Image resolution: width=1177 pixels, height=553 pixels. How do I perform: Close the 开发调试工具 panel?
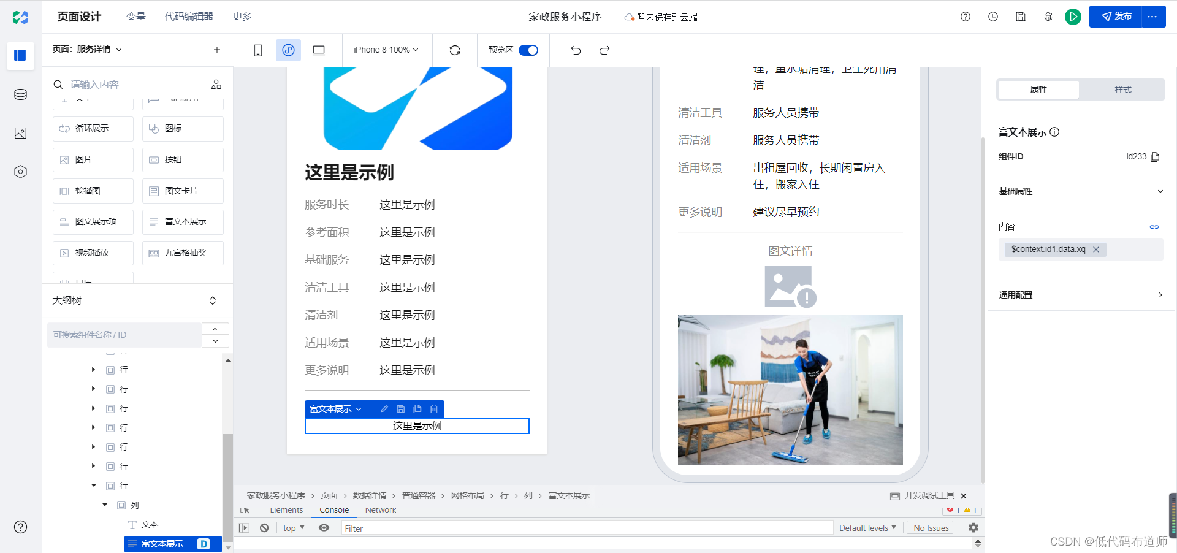(964, 496)
